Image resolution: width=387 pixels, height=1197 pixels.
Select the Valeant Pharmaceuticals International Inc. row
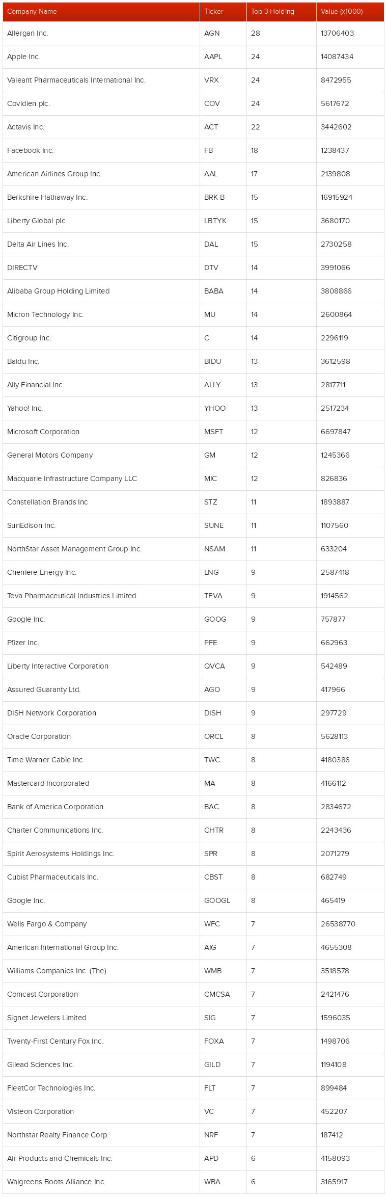(193, 80)
